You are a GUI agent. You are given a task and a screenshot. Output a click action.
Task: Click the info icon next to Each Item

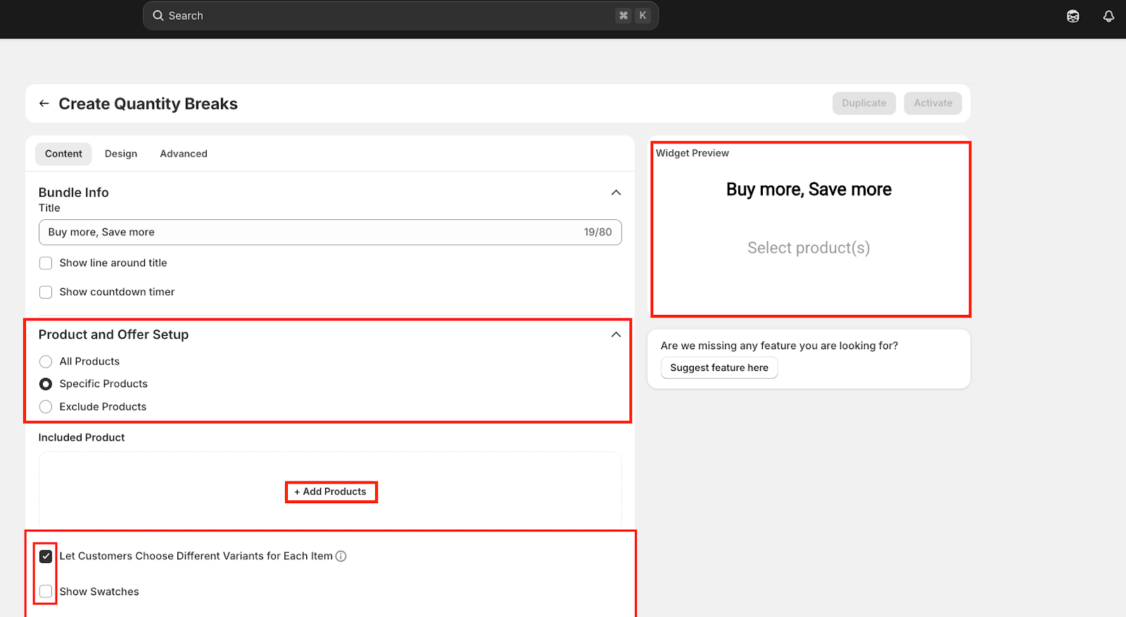341,556
